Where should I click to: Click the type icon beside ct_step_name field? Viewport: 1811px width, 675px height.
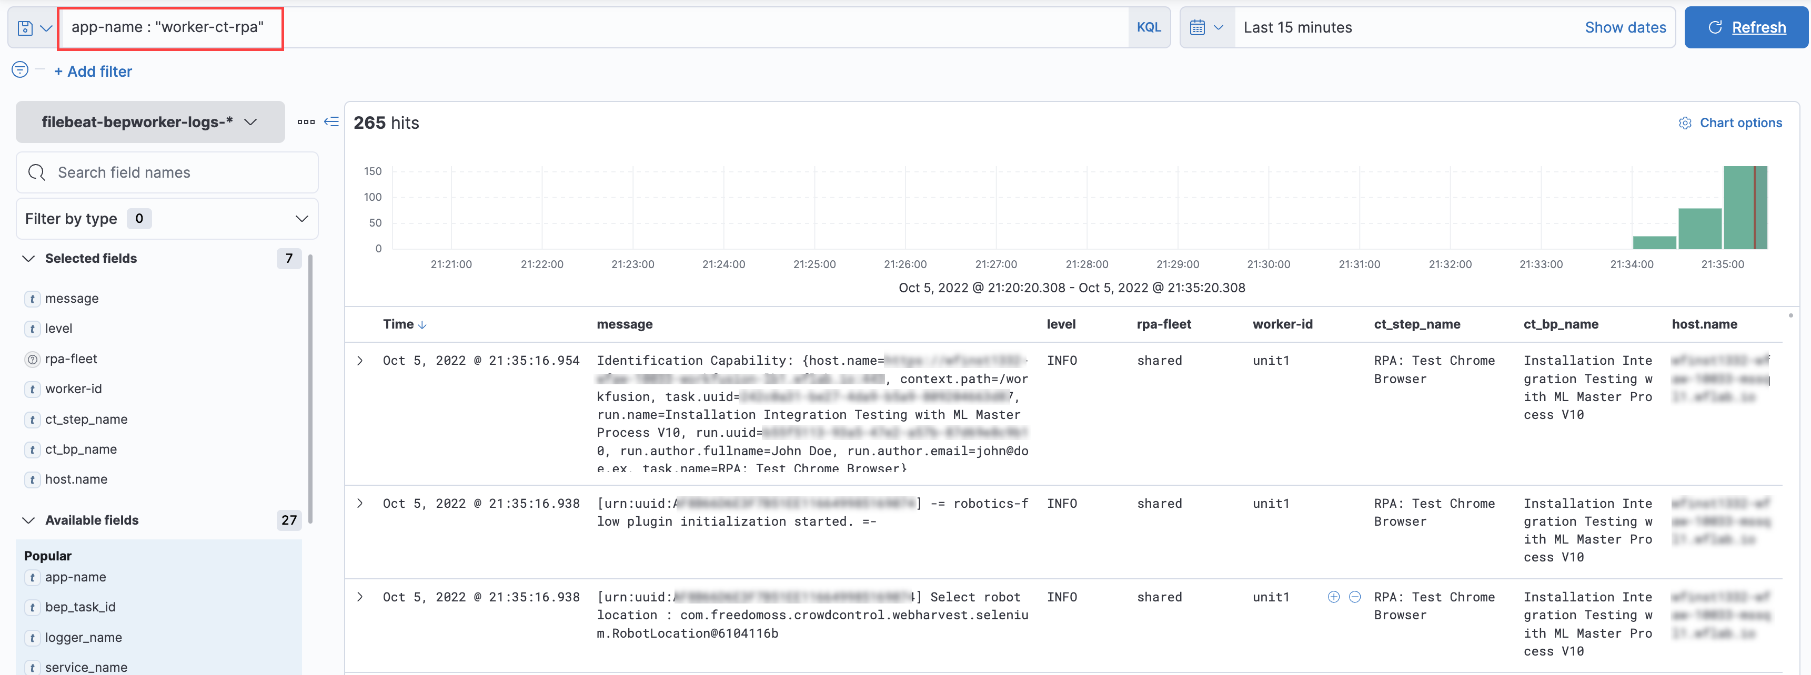[32, 420]
